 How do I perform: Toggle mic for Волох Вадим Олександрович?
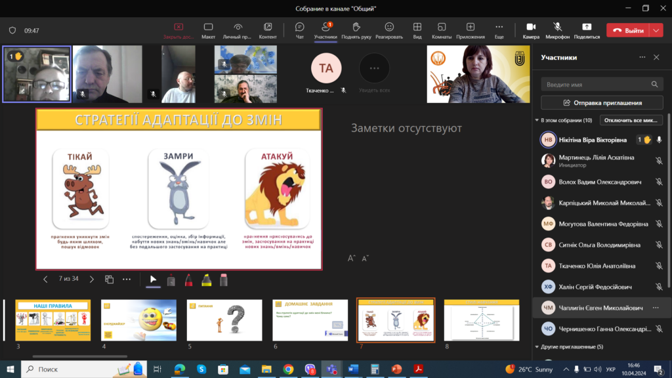659,182
